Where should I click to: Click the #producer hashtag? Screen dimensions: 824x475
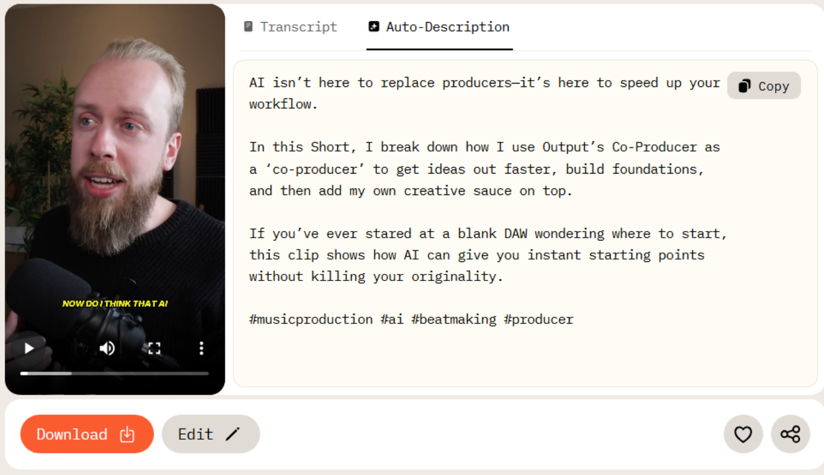click(x=538, y=319)
